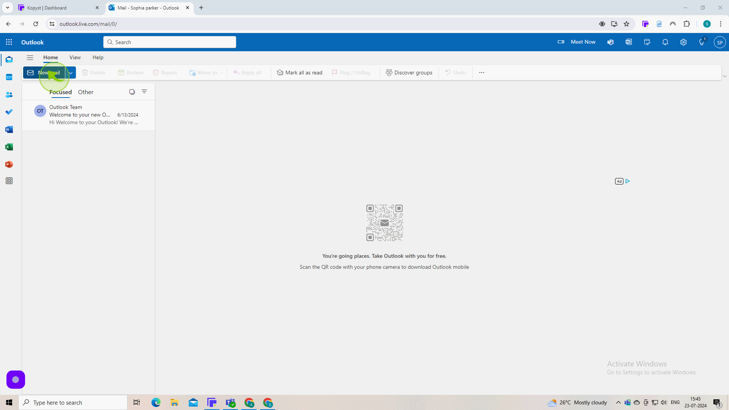
Task: Launch Word from the sidebar
Action: coord(9,129)
